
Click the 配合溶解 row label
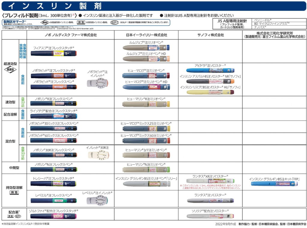click(10, 114)
